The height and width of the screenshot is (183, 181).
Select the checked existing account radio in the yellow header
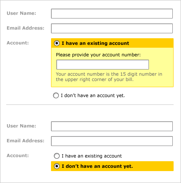point(57,43)
